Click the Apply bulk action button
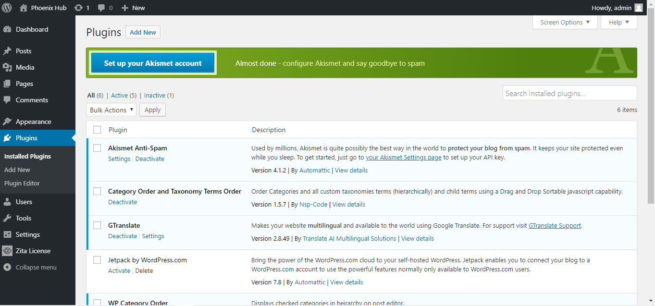The image size is (655, 306). tap(152, 110)
